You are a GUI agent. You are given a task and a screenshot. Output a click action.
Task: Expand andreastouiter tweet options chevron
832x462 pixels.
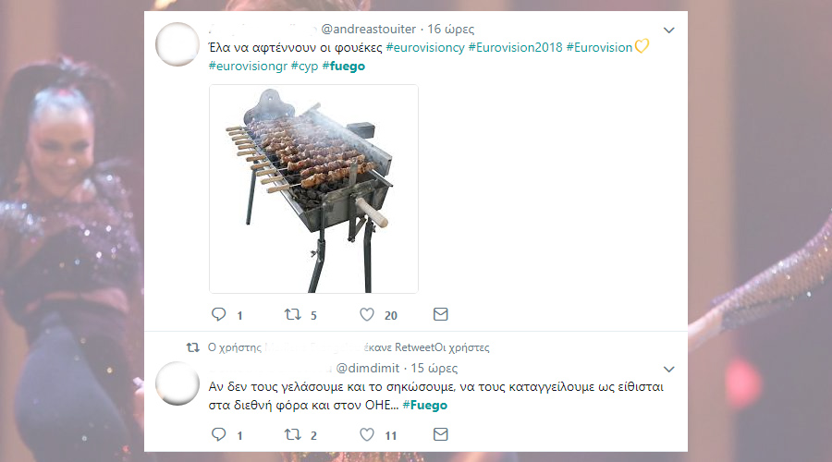(x=669, y=30)
